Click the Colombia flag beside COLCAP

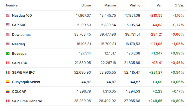tap(8, 92)
